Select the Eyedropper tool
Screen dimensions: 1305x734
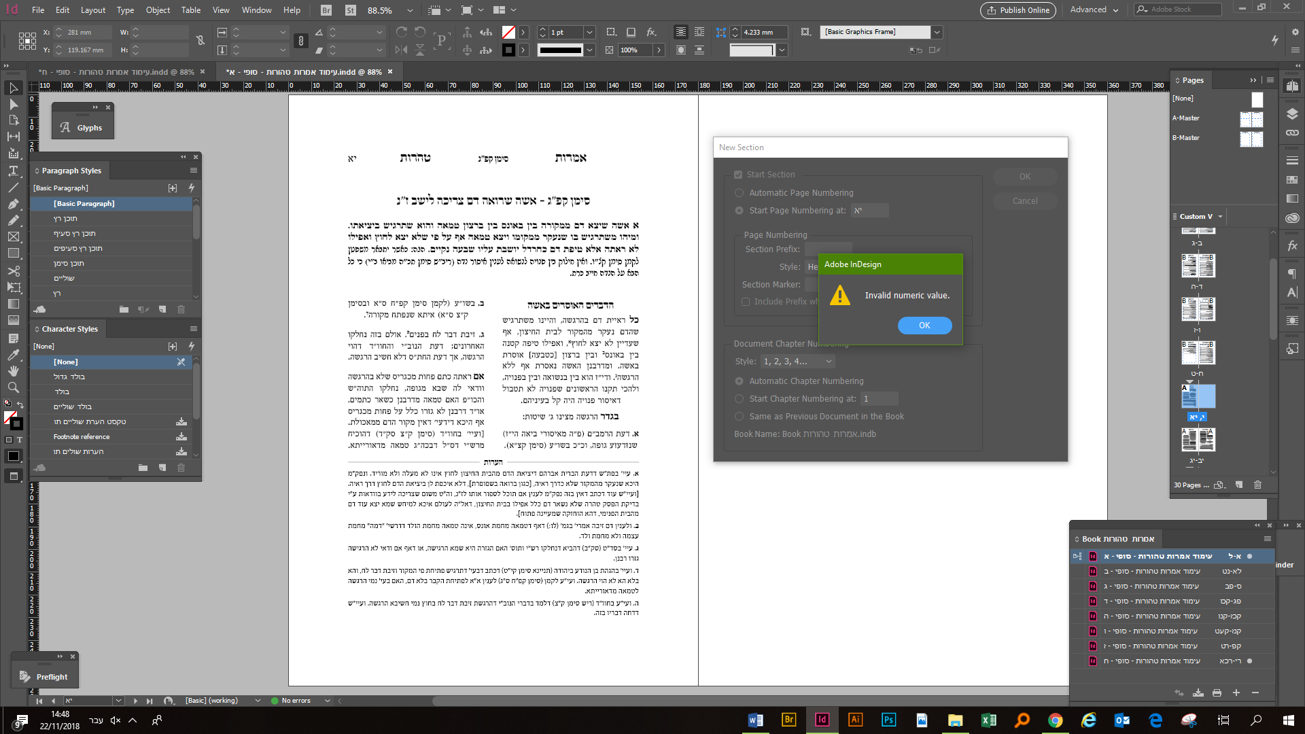tap(13, 355)
